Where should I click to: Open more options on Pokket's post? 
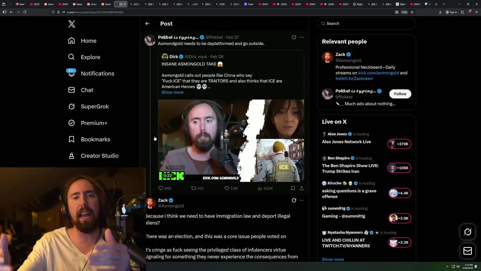coord(301,37)
